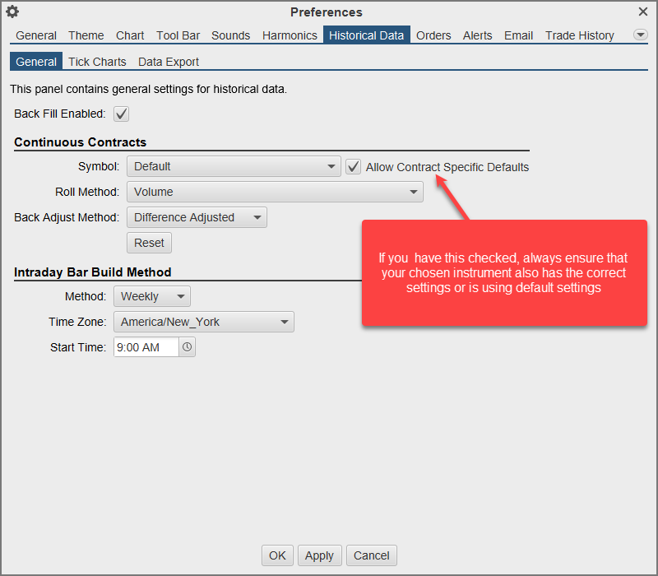The width and height of the screenshot is (658, 576).
Task: Apply the current preference changes
Action: click(319, 555)
